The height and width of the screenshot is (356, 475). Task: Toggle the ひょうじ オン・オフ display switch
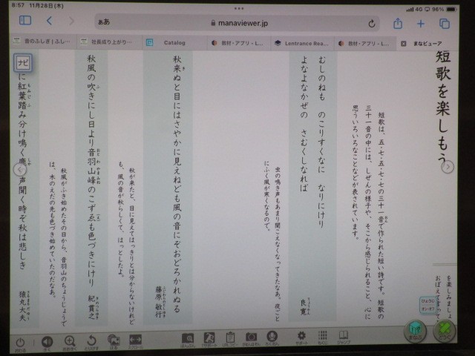click(427, 305)
